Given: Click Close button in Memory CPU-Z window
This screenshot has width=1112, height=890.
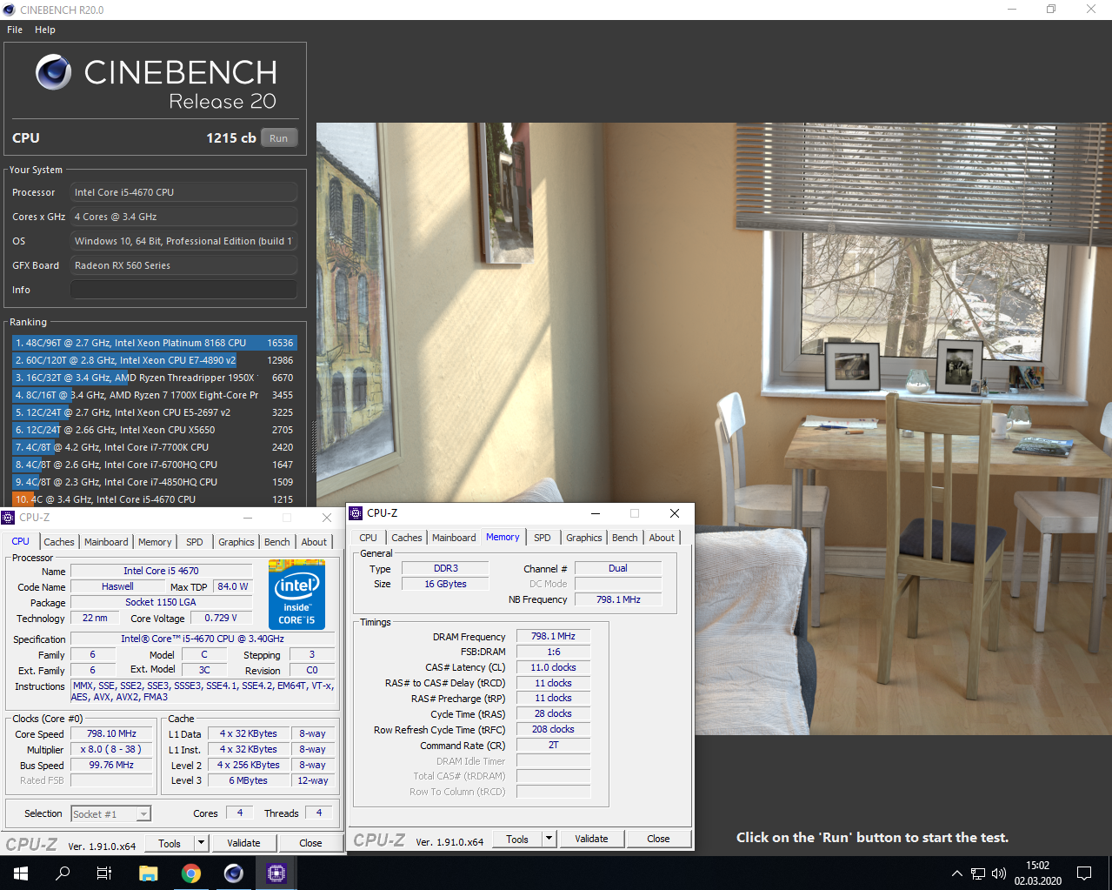Looking at the screenshot, I should [658, 839].
